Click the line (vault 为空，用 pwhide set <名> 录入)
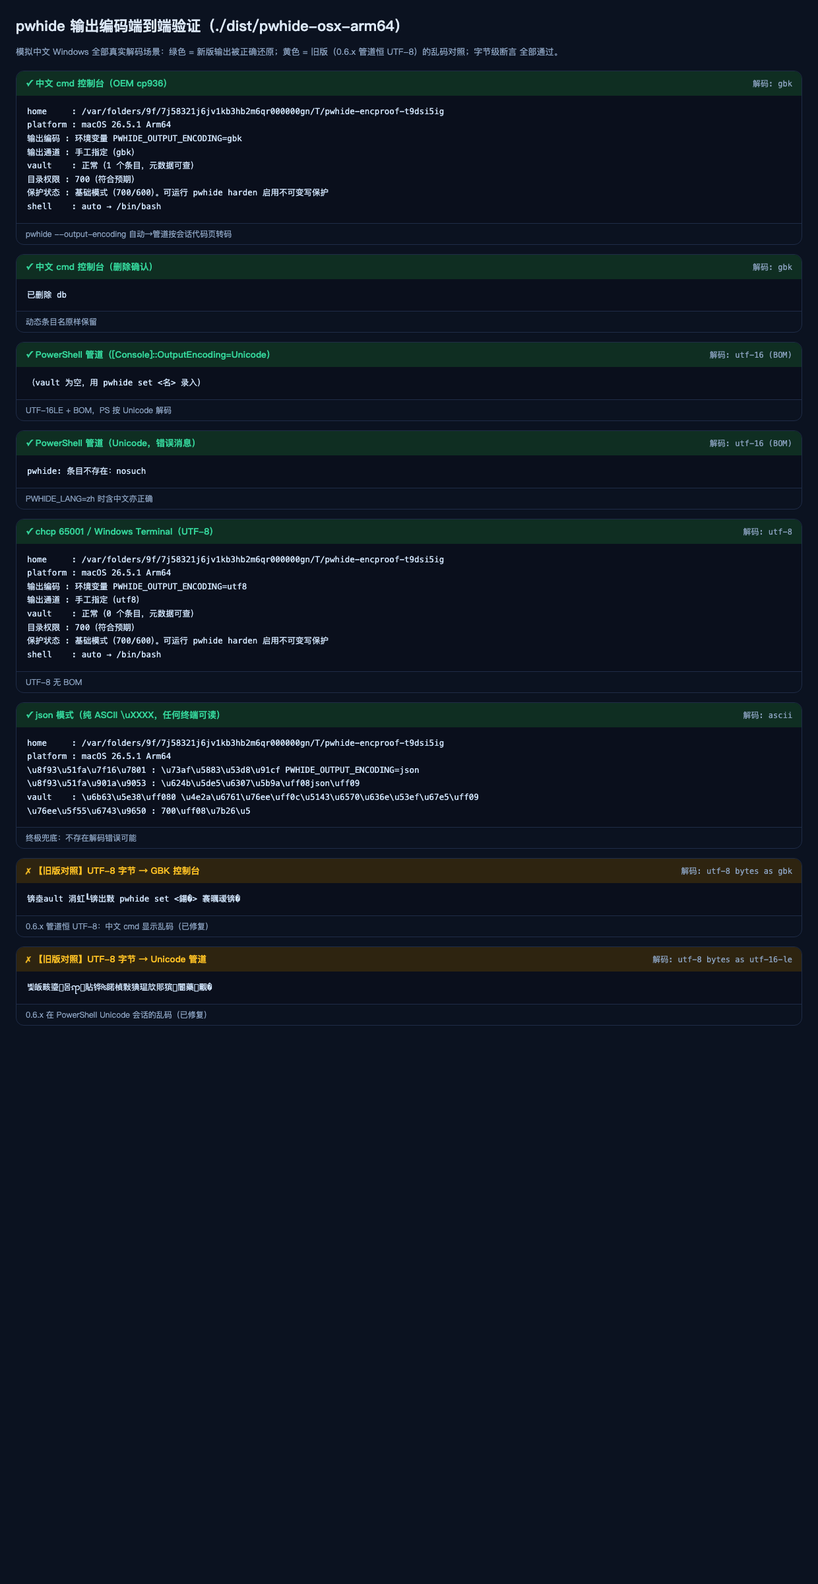The height and width of the screenshot is (1584, 818). tap(115, 382)
